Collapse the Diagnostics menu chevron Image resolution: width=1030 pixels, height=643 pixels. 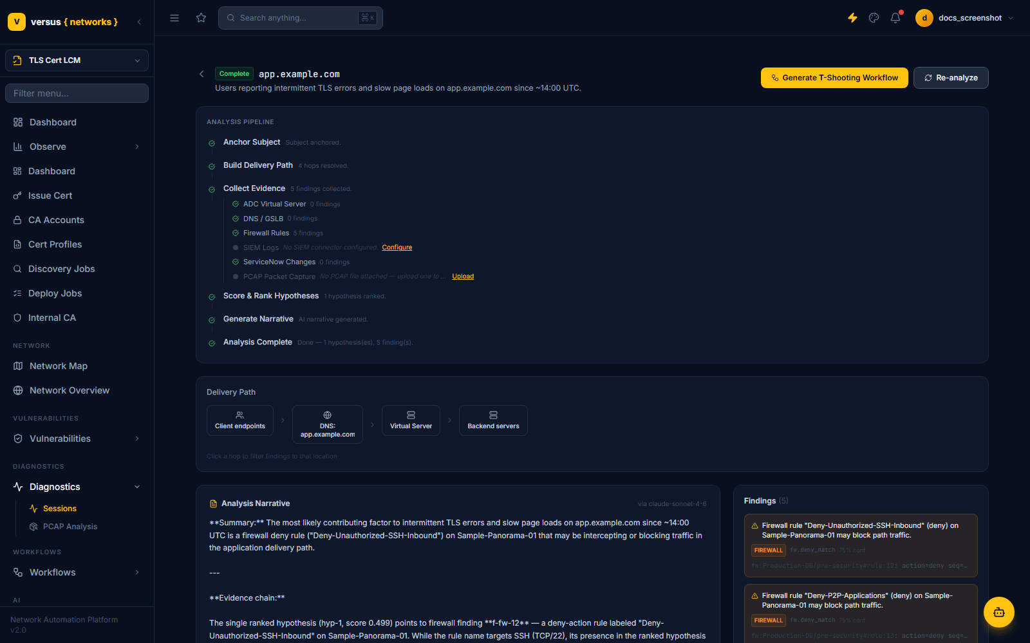pyautogui.click(x=137, y=487)
